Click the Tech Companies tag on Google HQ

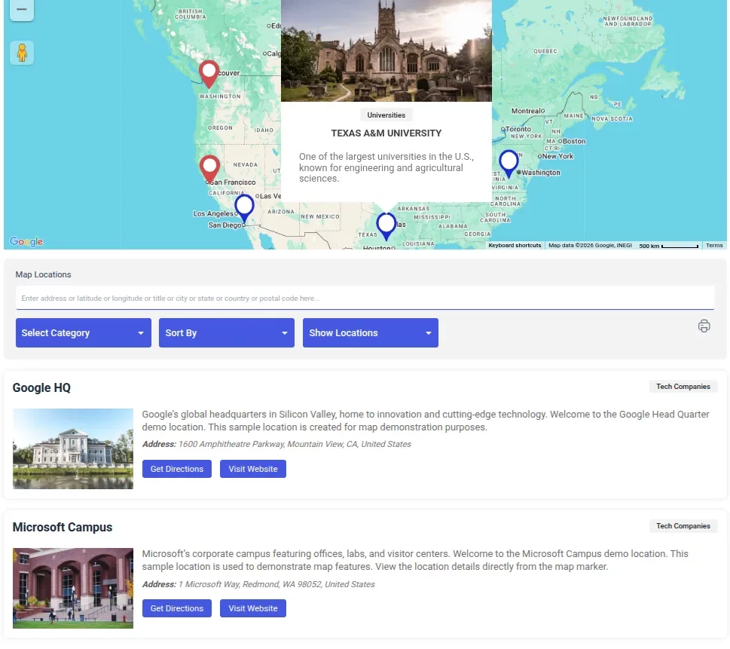pos(683,386)
